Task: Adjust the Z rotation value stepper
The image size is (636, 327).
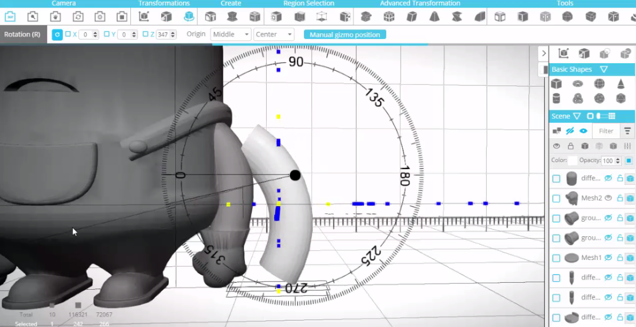Action: click(x=173, y=35)
